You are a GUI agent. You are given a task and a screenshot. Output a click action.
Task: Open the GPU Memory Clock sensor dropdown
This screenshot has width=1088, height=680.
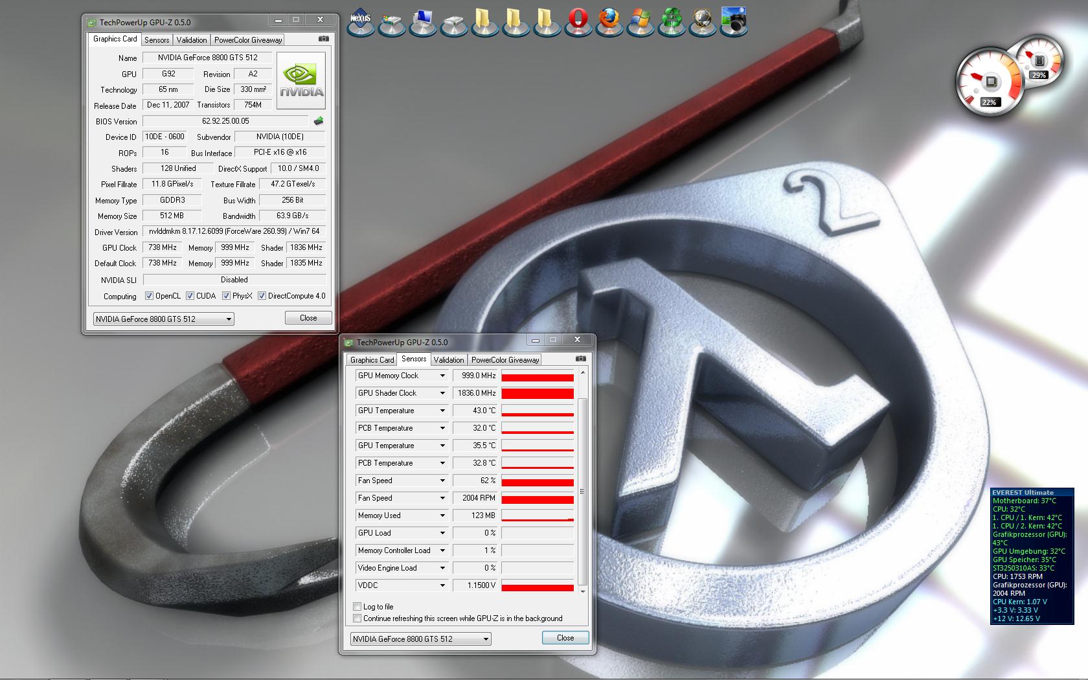click(x=442, y=376)
